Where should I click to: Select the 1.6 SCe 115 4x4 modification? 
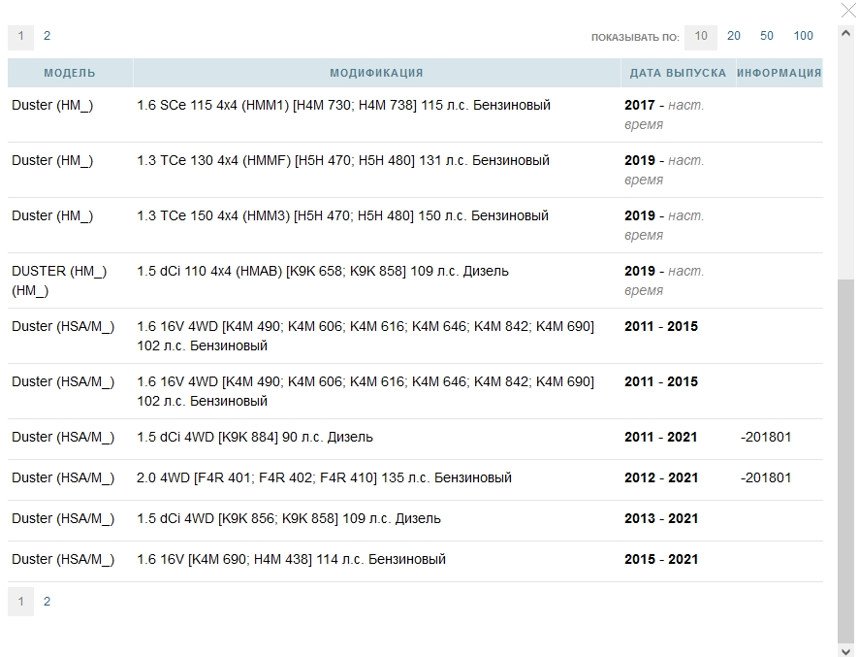pos(343,106)
